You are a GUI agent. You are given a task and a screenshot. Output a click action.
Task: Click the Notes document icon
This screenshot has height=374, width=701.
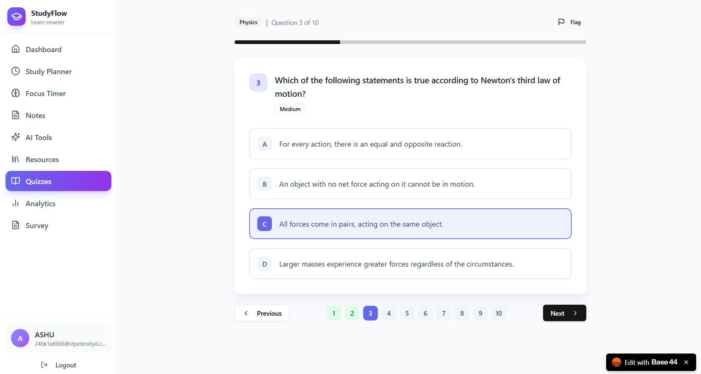pos(15,115)
